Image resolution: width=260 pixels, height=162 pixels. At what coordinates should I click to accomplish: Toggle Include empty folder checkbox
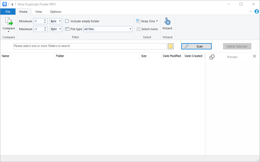[x=67, y=21]
